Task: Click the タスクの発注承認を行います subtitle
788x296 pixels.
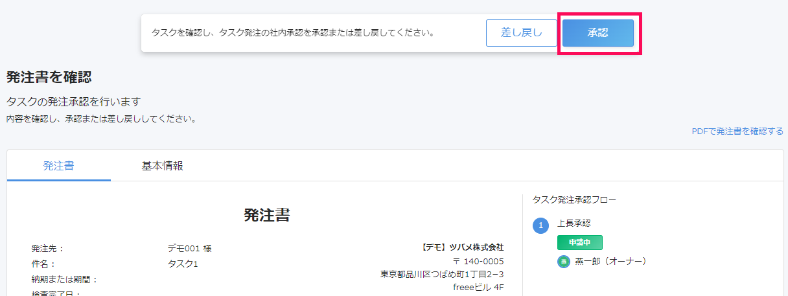Action: (73, 102)
